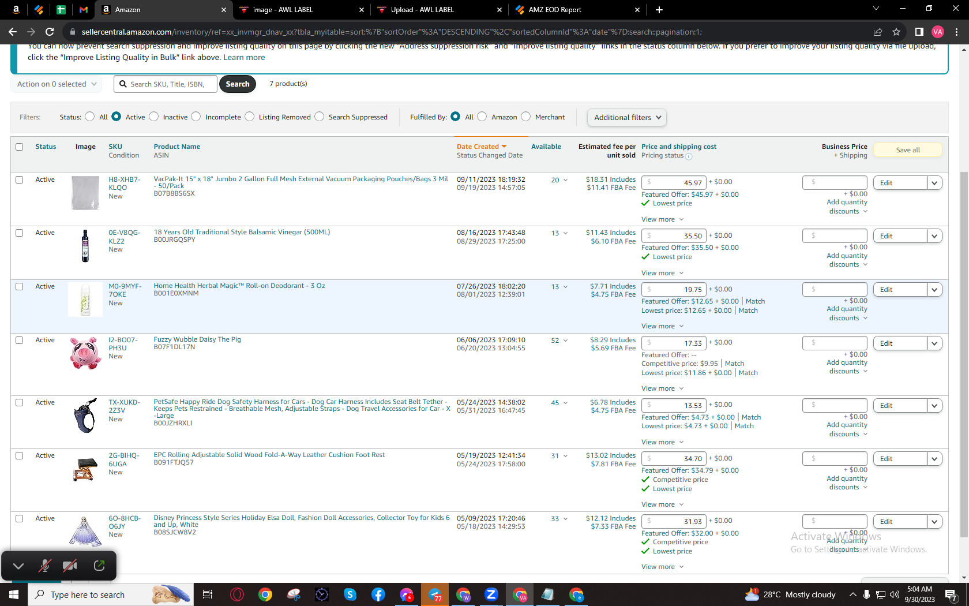Open the pinned Amazon tab icon
Image resolution: width=969 pixels, height=606 pixels.
point(16,10)
